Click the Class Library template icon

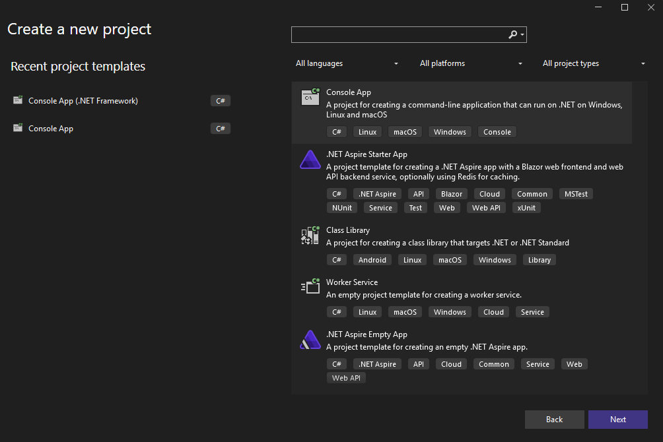[310, 236]
